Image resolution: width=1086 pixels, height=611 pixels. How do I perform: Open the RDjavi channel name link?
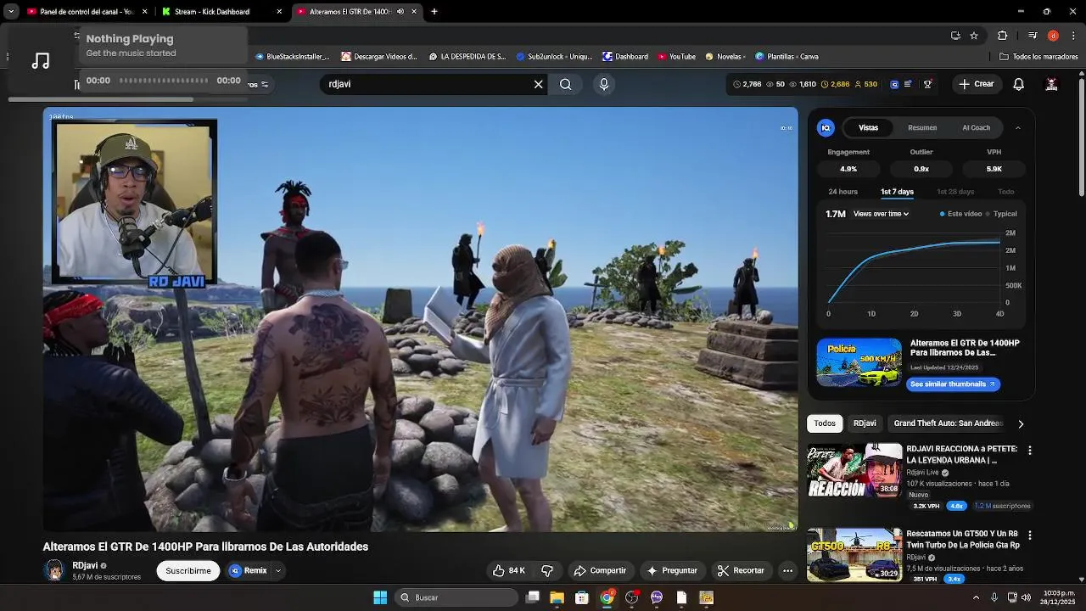click(x=85, y=566)
